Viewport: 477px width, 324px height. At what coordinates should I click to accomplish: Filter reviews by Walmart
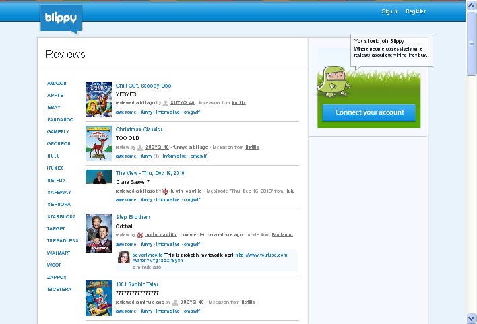[59, 253]
